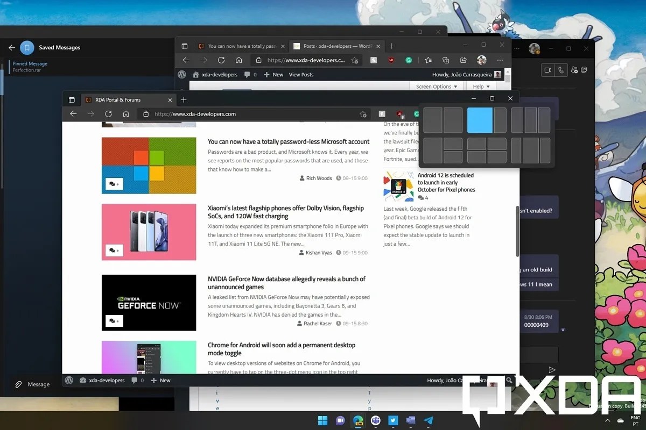Click Message input field in Telegram
The width and height of the screenshot is (646, 430).
pyautogui.click(x=39, y=384)
